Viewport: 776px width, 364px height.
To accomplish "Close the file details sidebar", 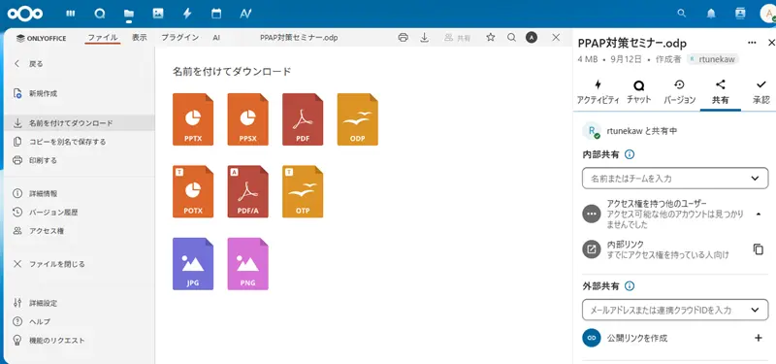I will 770,43.
